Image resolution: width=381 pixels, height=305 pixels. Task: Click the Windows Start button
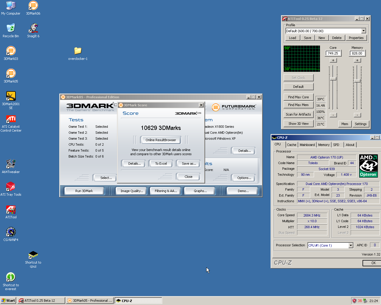pos(8,301)
